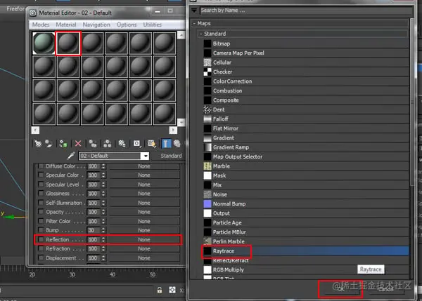Enable the Specular Color map checkbox
The image size is (422, 301).
click(x=41, y=175)
